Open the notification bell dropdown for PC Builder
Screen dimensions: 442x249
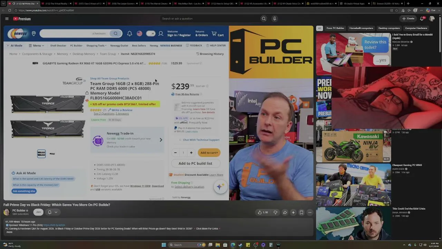52,212
